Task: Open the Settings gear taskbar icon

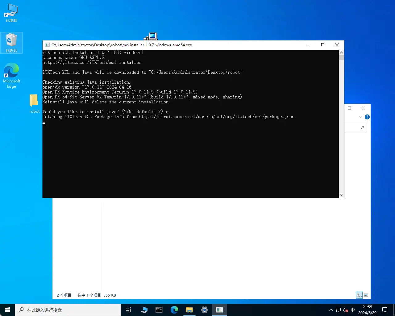Action: 204,310
